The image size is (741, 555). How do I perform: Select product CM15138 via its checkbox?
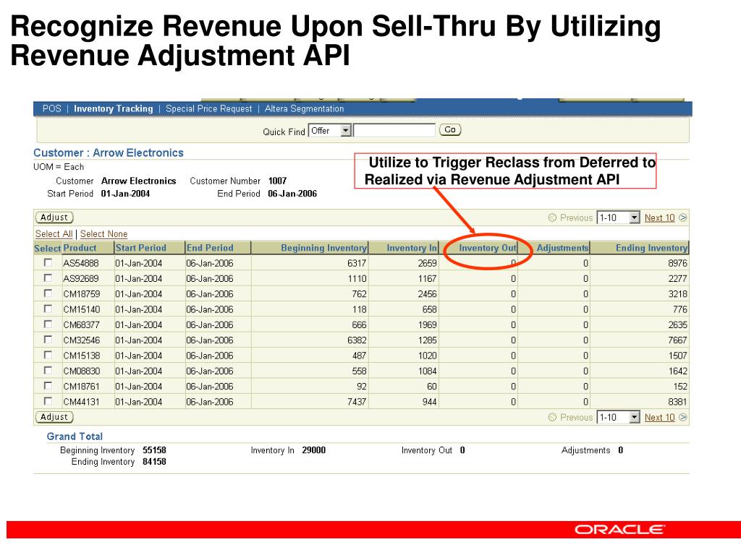[48, 355]
